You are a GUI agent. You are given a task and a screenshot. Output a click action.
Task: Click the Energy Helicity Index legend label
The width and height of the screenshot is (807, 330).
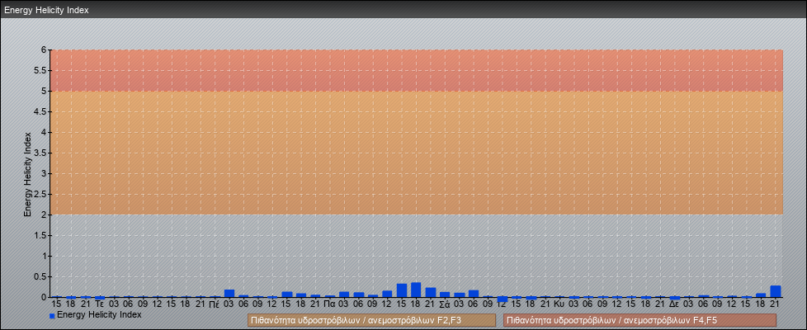point(99,314)
